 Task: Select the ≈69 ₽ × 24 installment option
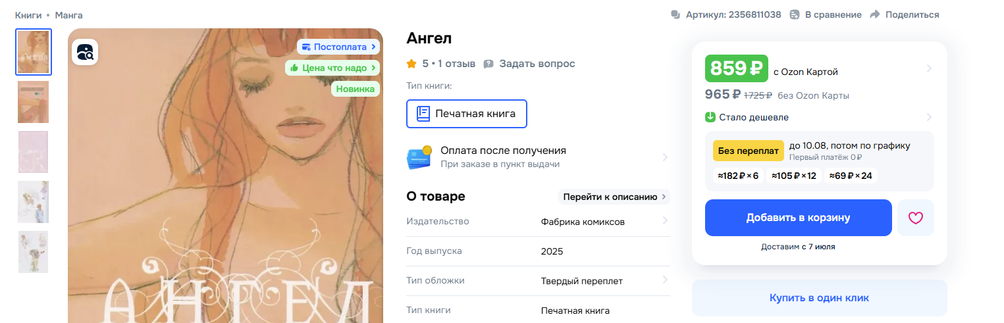[x=851, y=176]
